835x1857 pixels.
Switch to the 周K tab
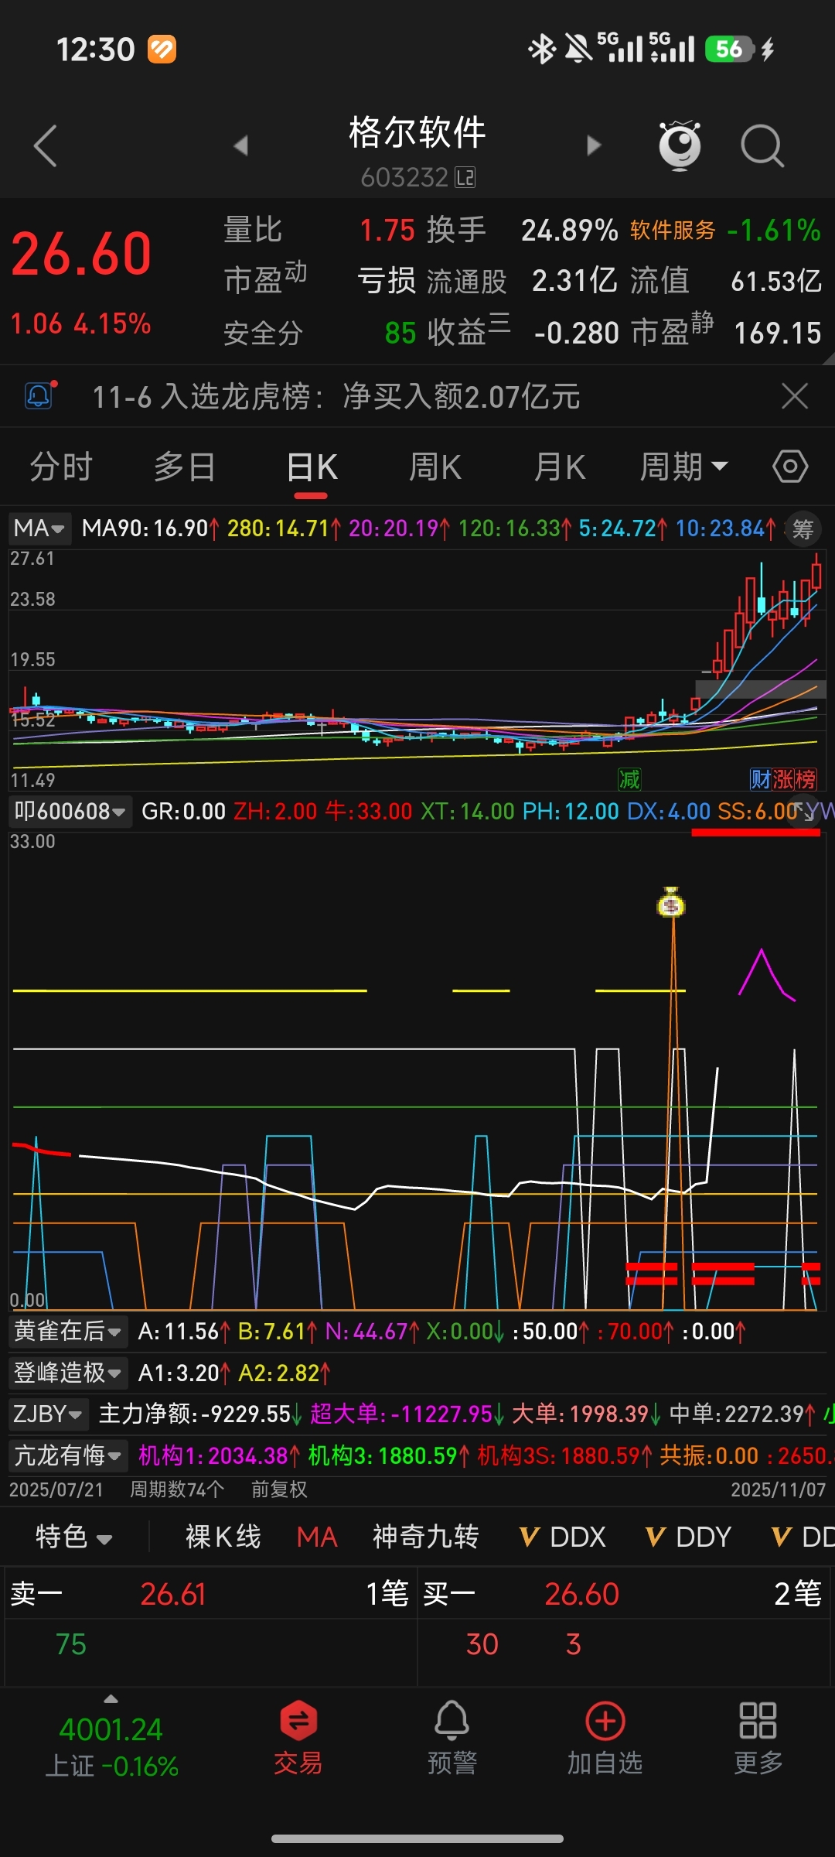tap(435, 467)
